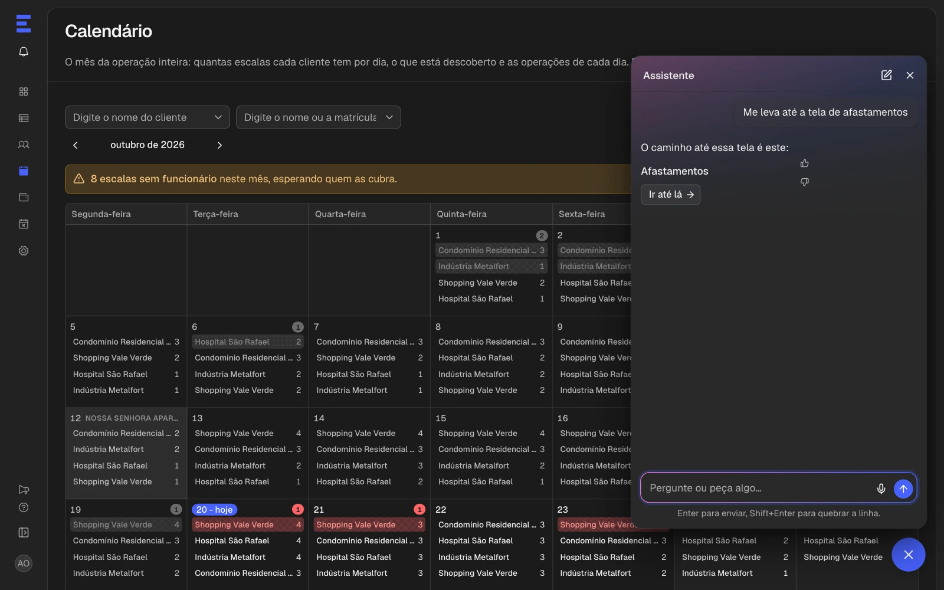Open the '20 - hoje' day badge
Viewport: 944px width, 590px height.
point(215,510)
